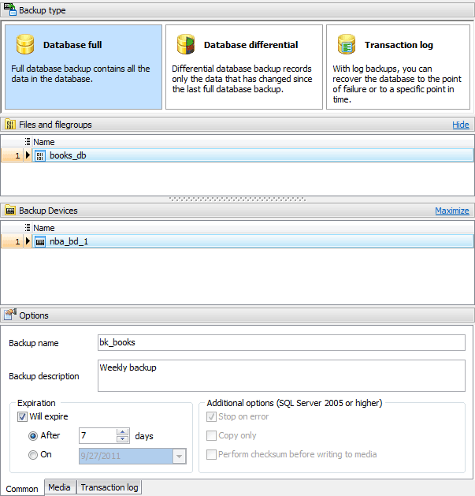The width and height of the screenshot is (475, 496).
Task: Switch to the Media tab
Action: tap(59, 487)
